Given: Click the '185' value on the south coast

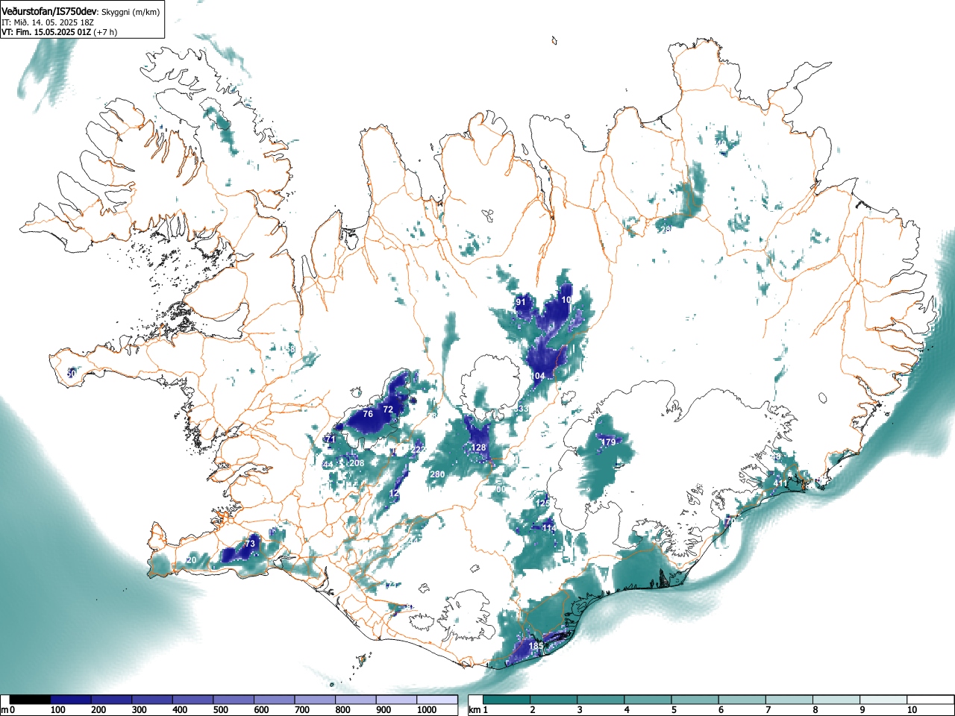Looking at the screenshot, I should pyautogui.click(x=536, y=646).
